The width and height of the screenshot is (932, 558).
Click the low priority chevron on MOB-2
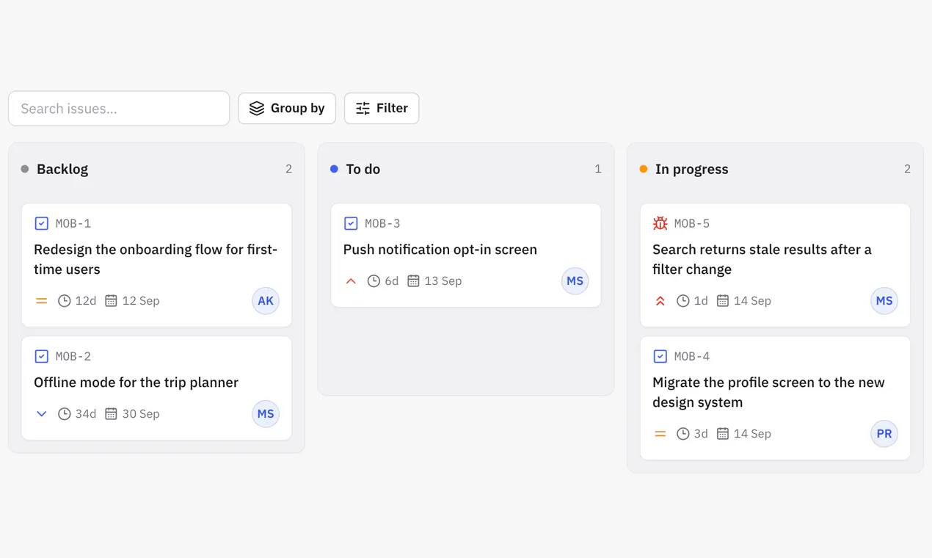[x=42, y=414]
